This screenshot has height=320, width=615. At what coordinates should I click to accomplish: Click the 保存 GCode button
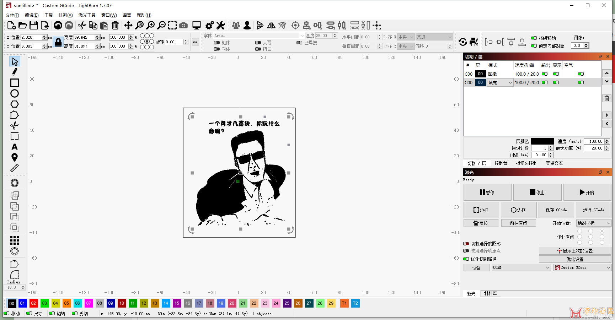pos(556,210)
